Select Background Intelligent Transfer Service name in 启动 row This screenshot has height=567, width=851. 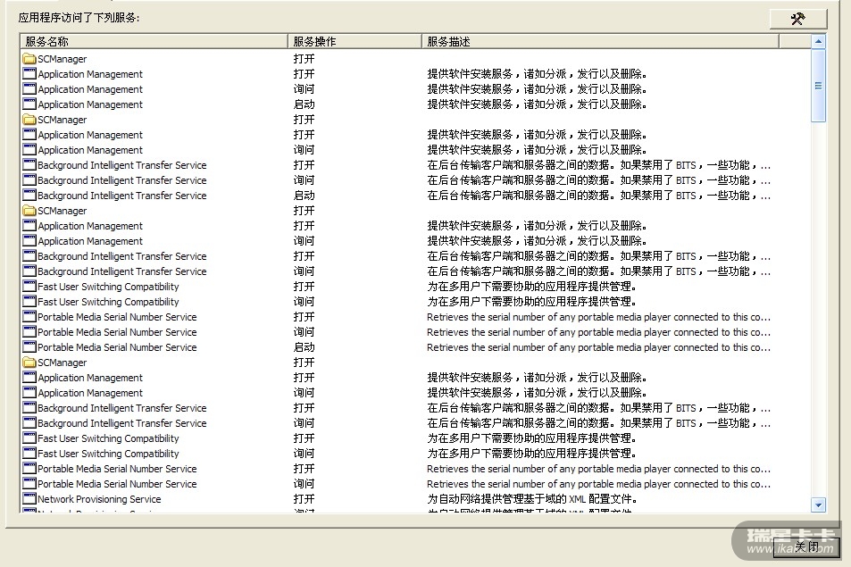pos(122,196)
